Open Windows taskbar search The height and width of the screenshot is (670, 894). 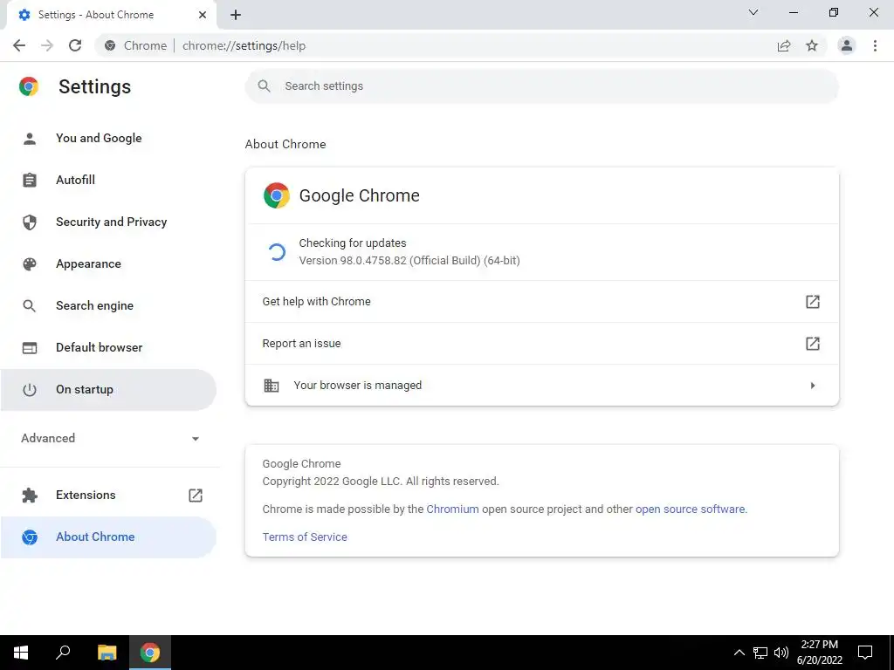pyautogui.click(x=63, y=653)
